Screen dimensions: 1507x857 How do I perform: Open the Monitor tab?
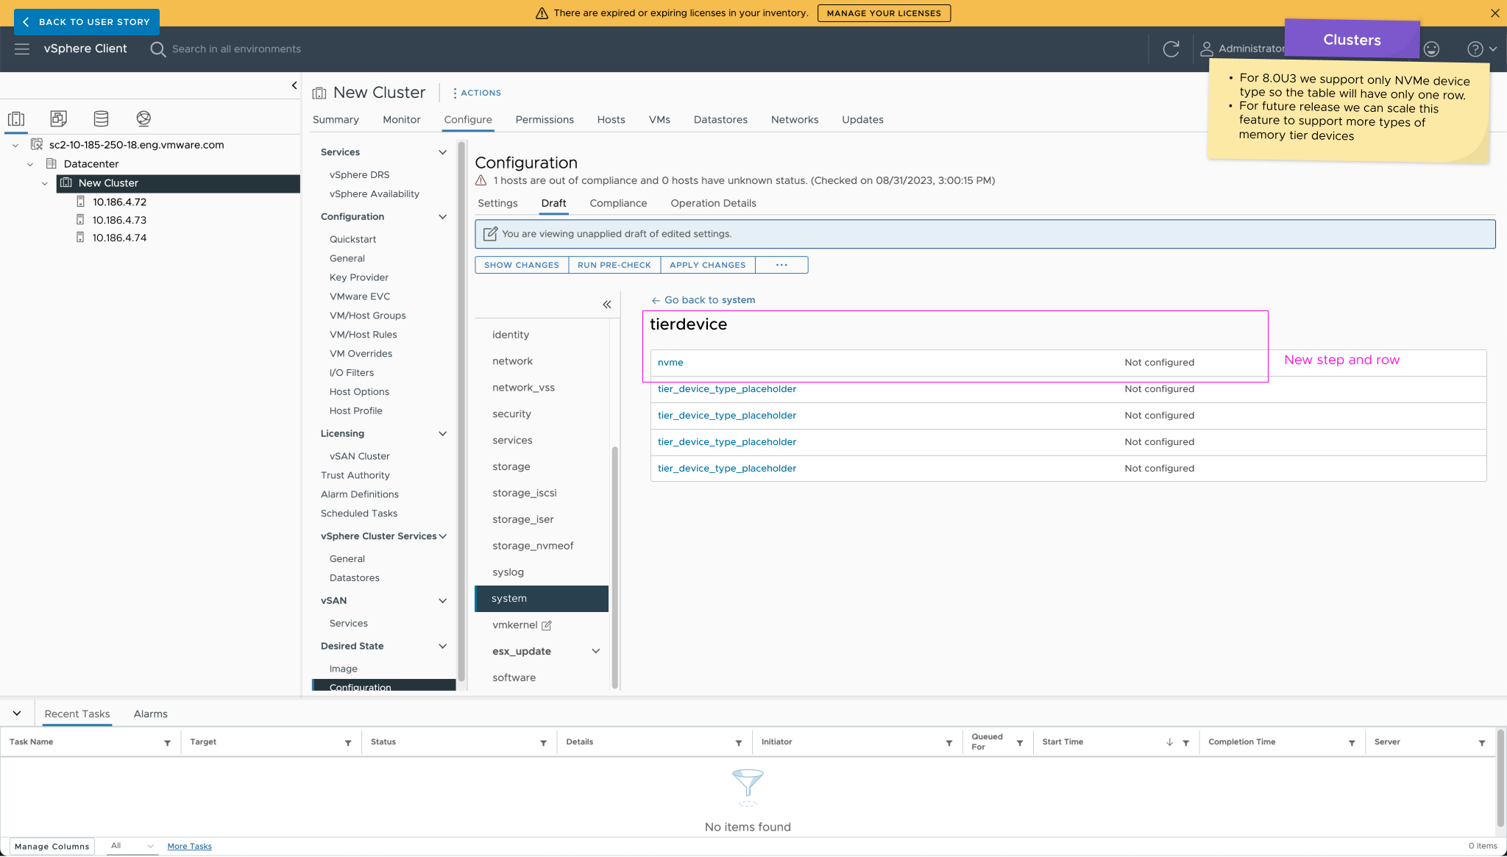(x=401, y=119)
